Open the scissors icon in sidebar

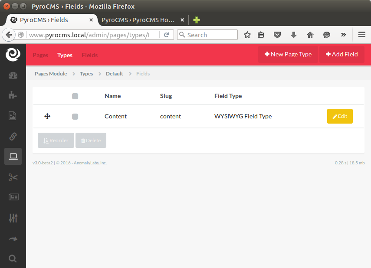13,177
